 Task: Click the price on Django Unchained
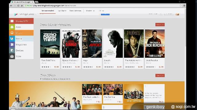pyautogui.click(x=77, y=67)
